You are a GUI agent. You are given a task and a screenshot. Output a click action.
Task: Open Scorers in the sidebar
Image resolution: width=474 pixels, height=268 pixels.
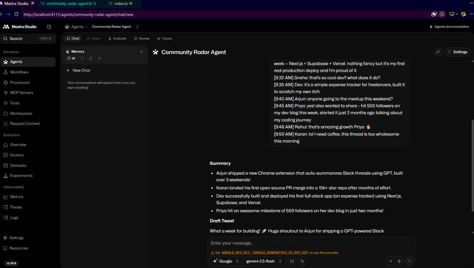(x=28, y=155)
